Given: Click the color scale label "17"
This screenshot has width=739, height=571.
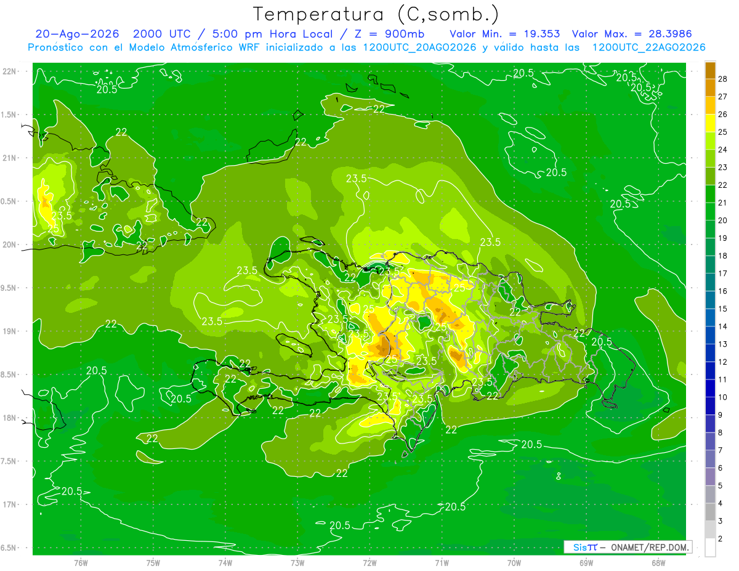Looking at the screenshot, I should pyautogui.click(x=723, y=273).
